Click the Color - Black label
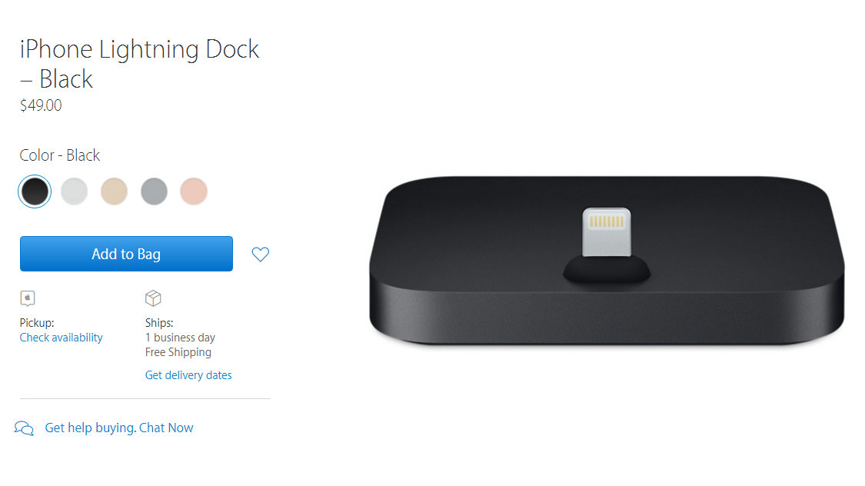 click(x=59, y=155)
